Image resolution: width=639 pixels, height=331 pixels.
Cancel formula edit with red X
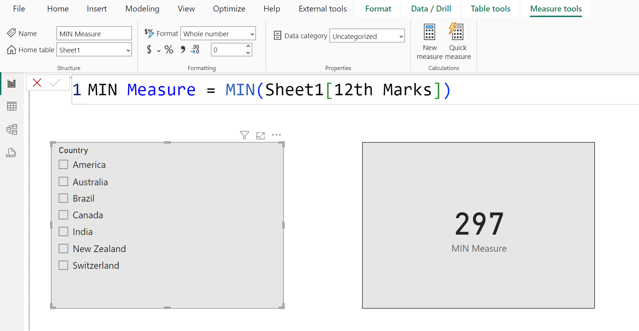click(37, 83)
